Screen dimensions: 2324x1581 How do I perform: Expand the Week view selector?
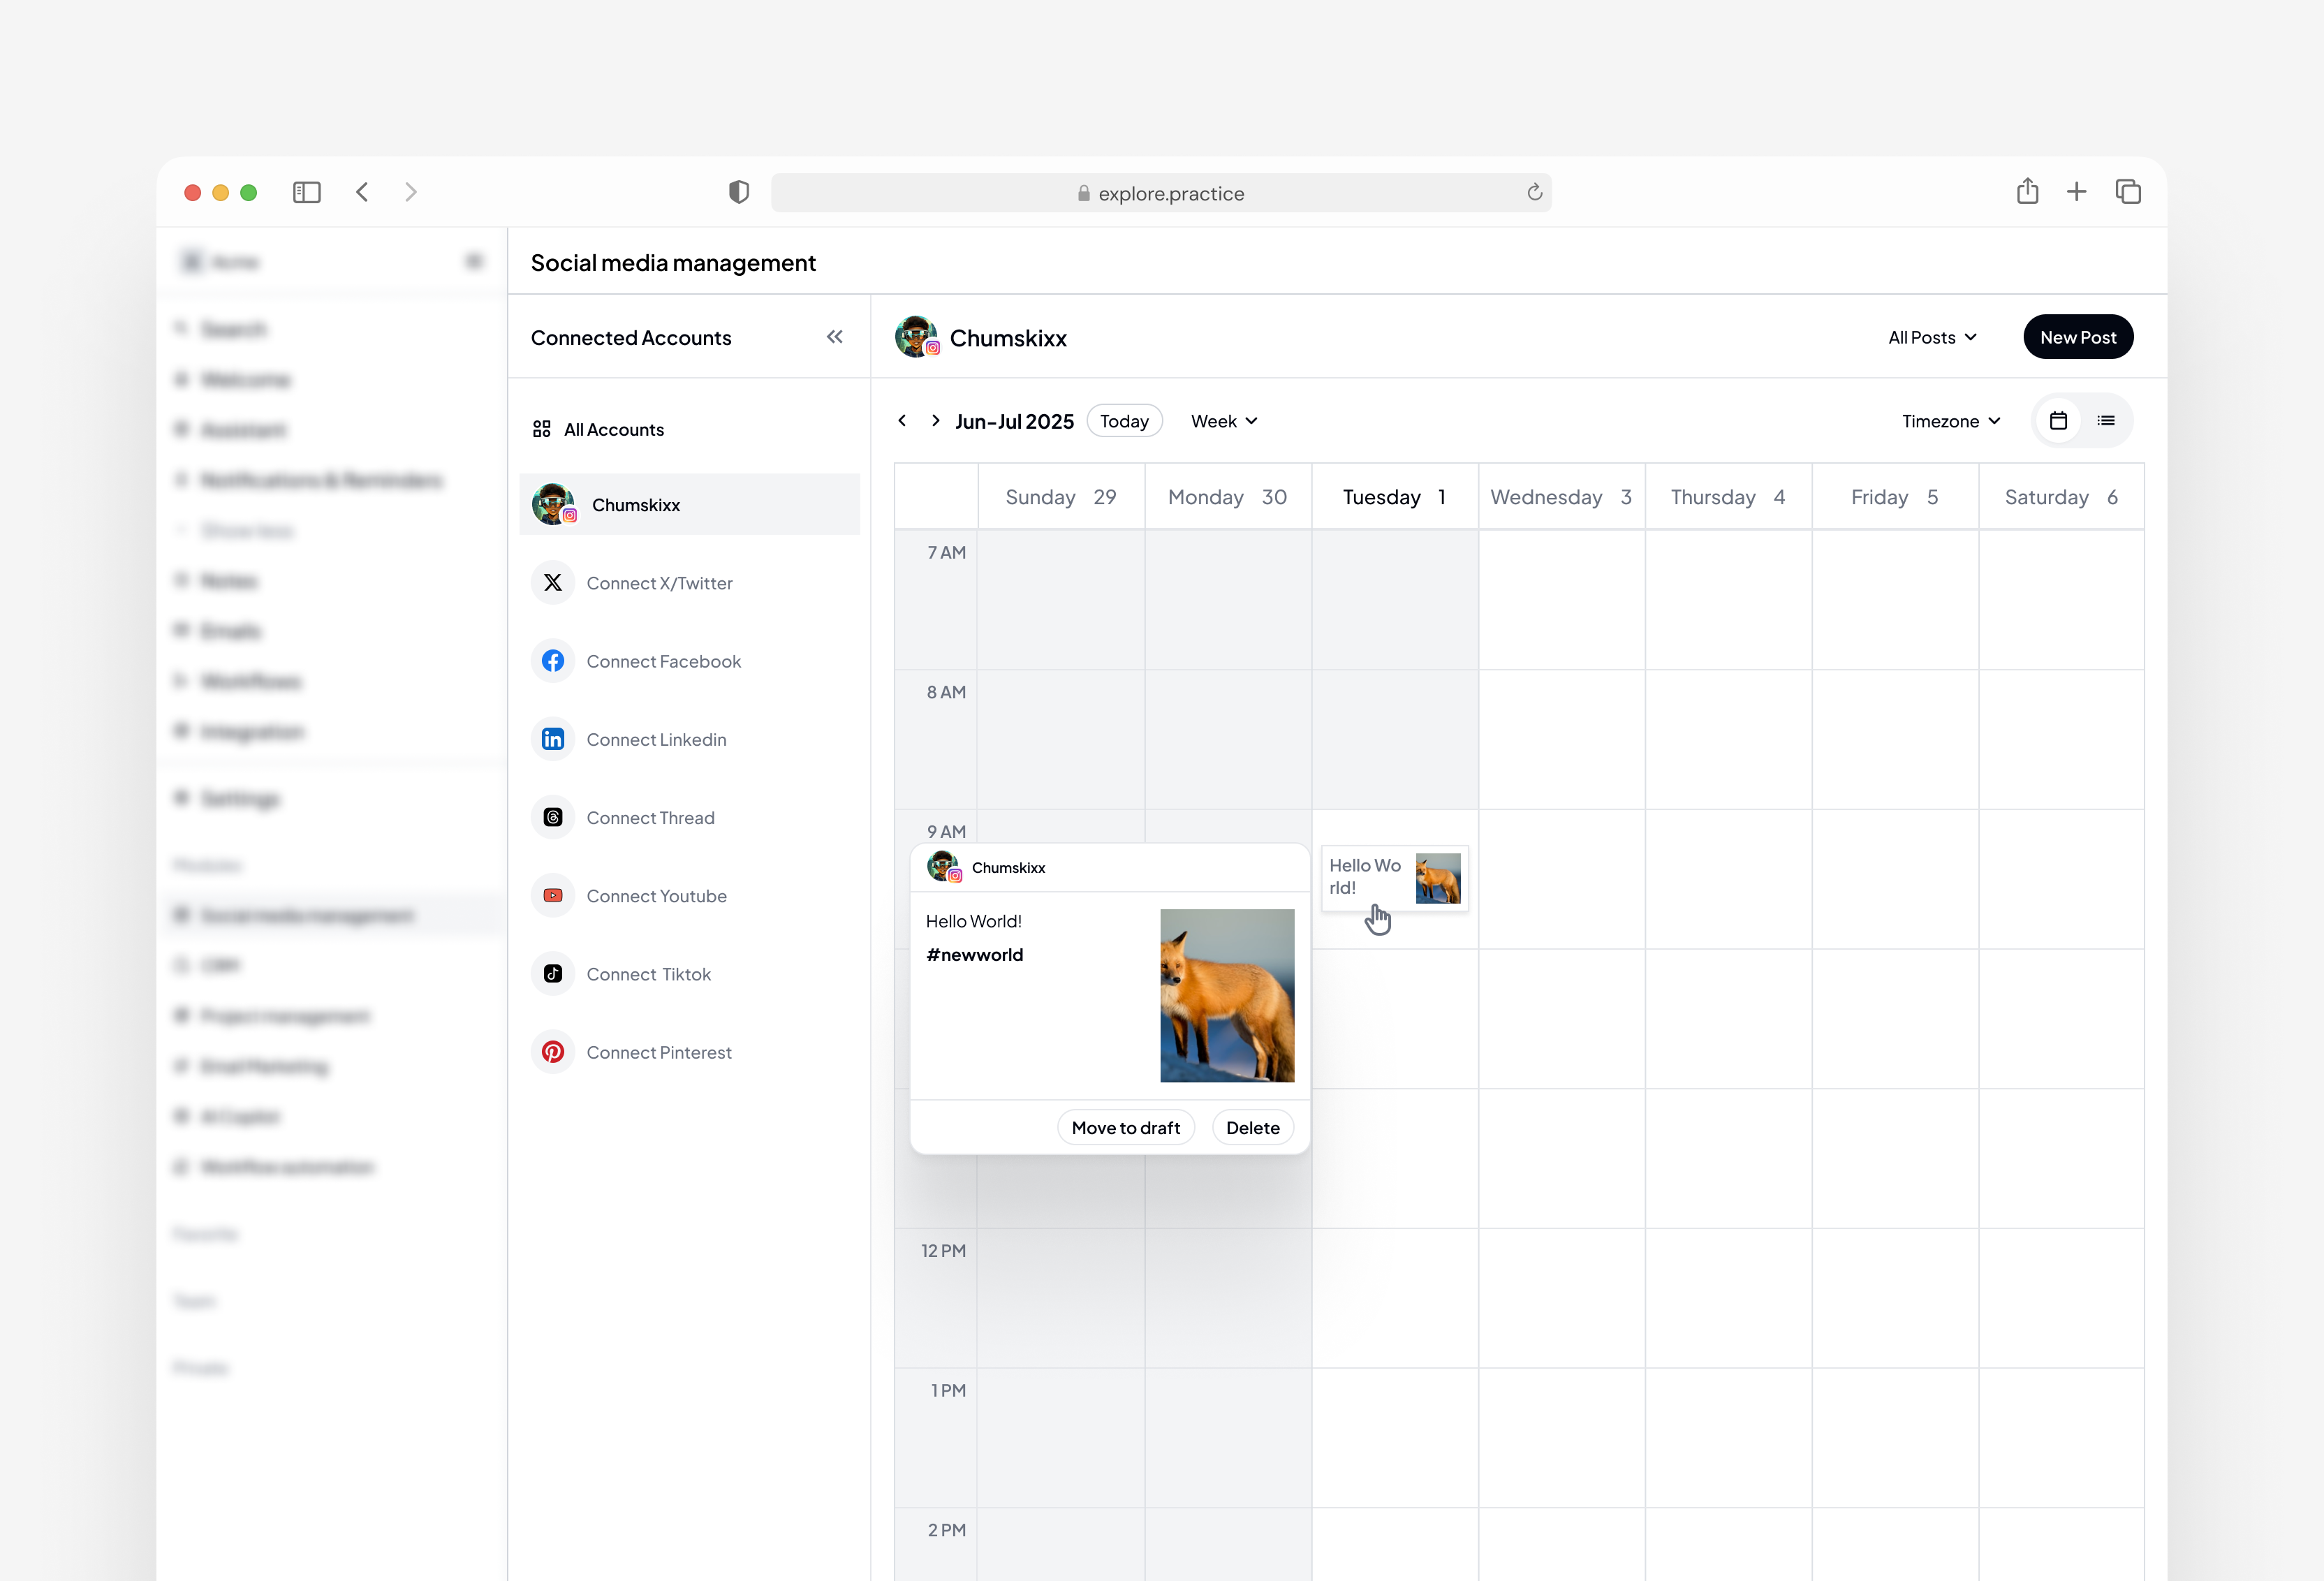(1223, 421)
